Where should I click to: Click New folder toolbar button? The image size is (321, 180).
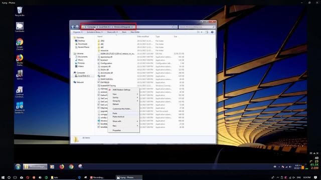tap(135, 32)
